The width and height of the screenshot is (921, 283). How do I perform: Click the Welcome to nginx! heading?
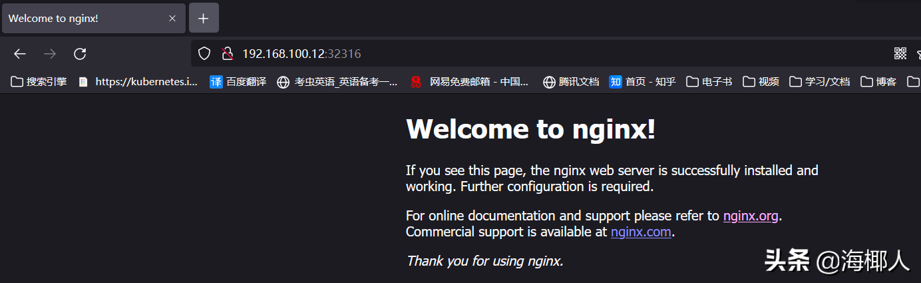531,129
